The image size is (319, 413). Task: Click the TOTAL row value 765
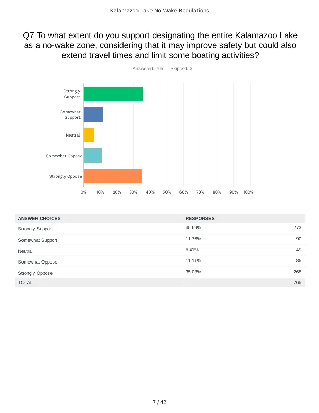pyautogui.click(x=297, y=282)
